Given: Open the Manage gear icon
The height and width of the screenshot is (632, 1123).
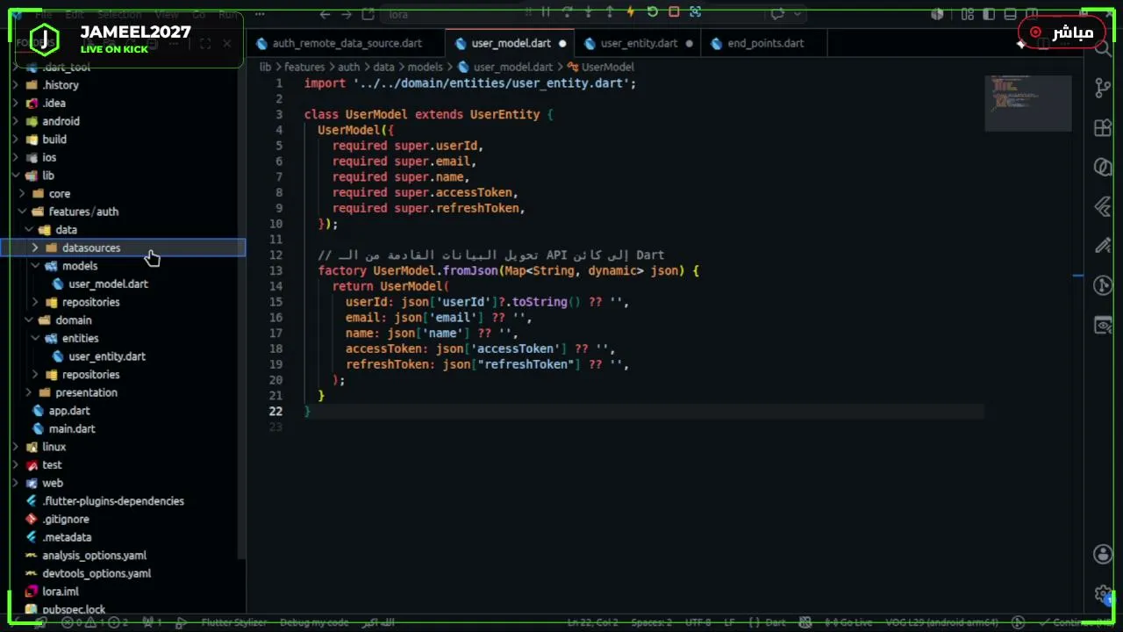Looking at the screenshot, I should 1103,594.
